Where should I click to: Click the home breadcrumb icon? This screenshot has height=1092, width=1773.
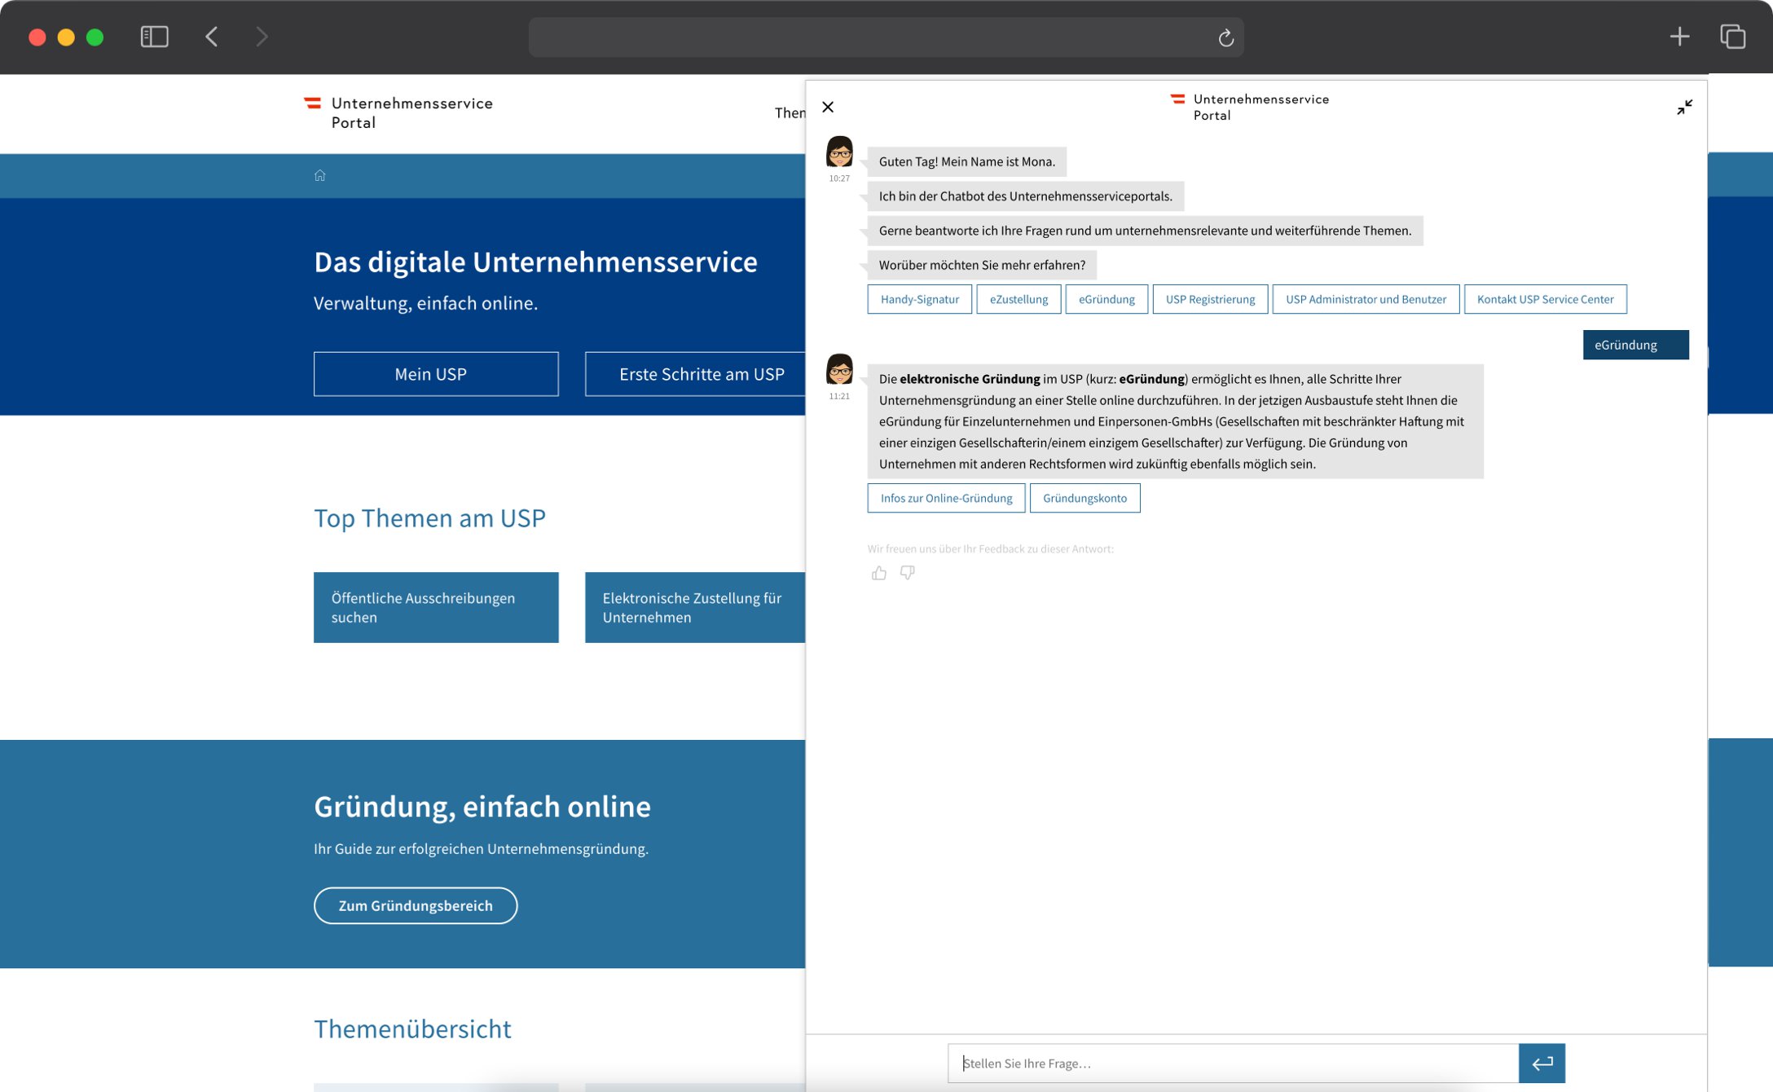coord(319,175)
